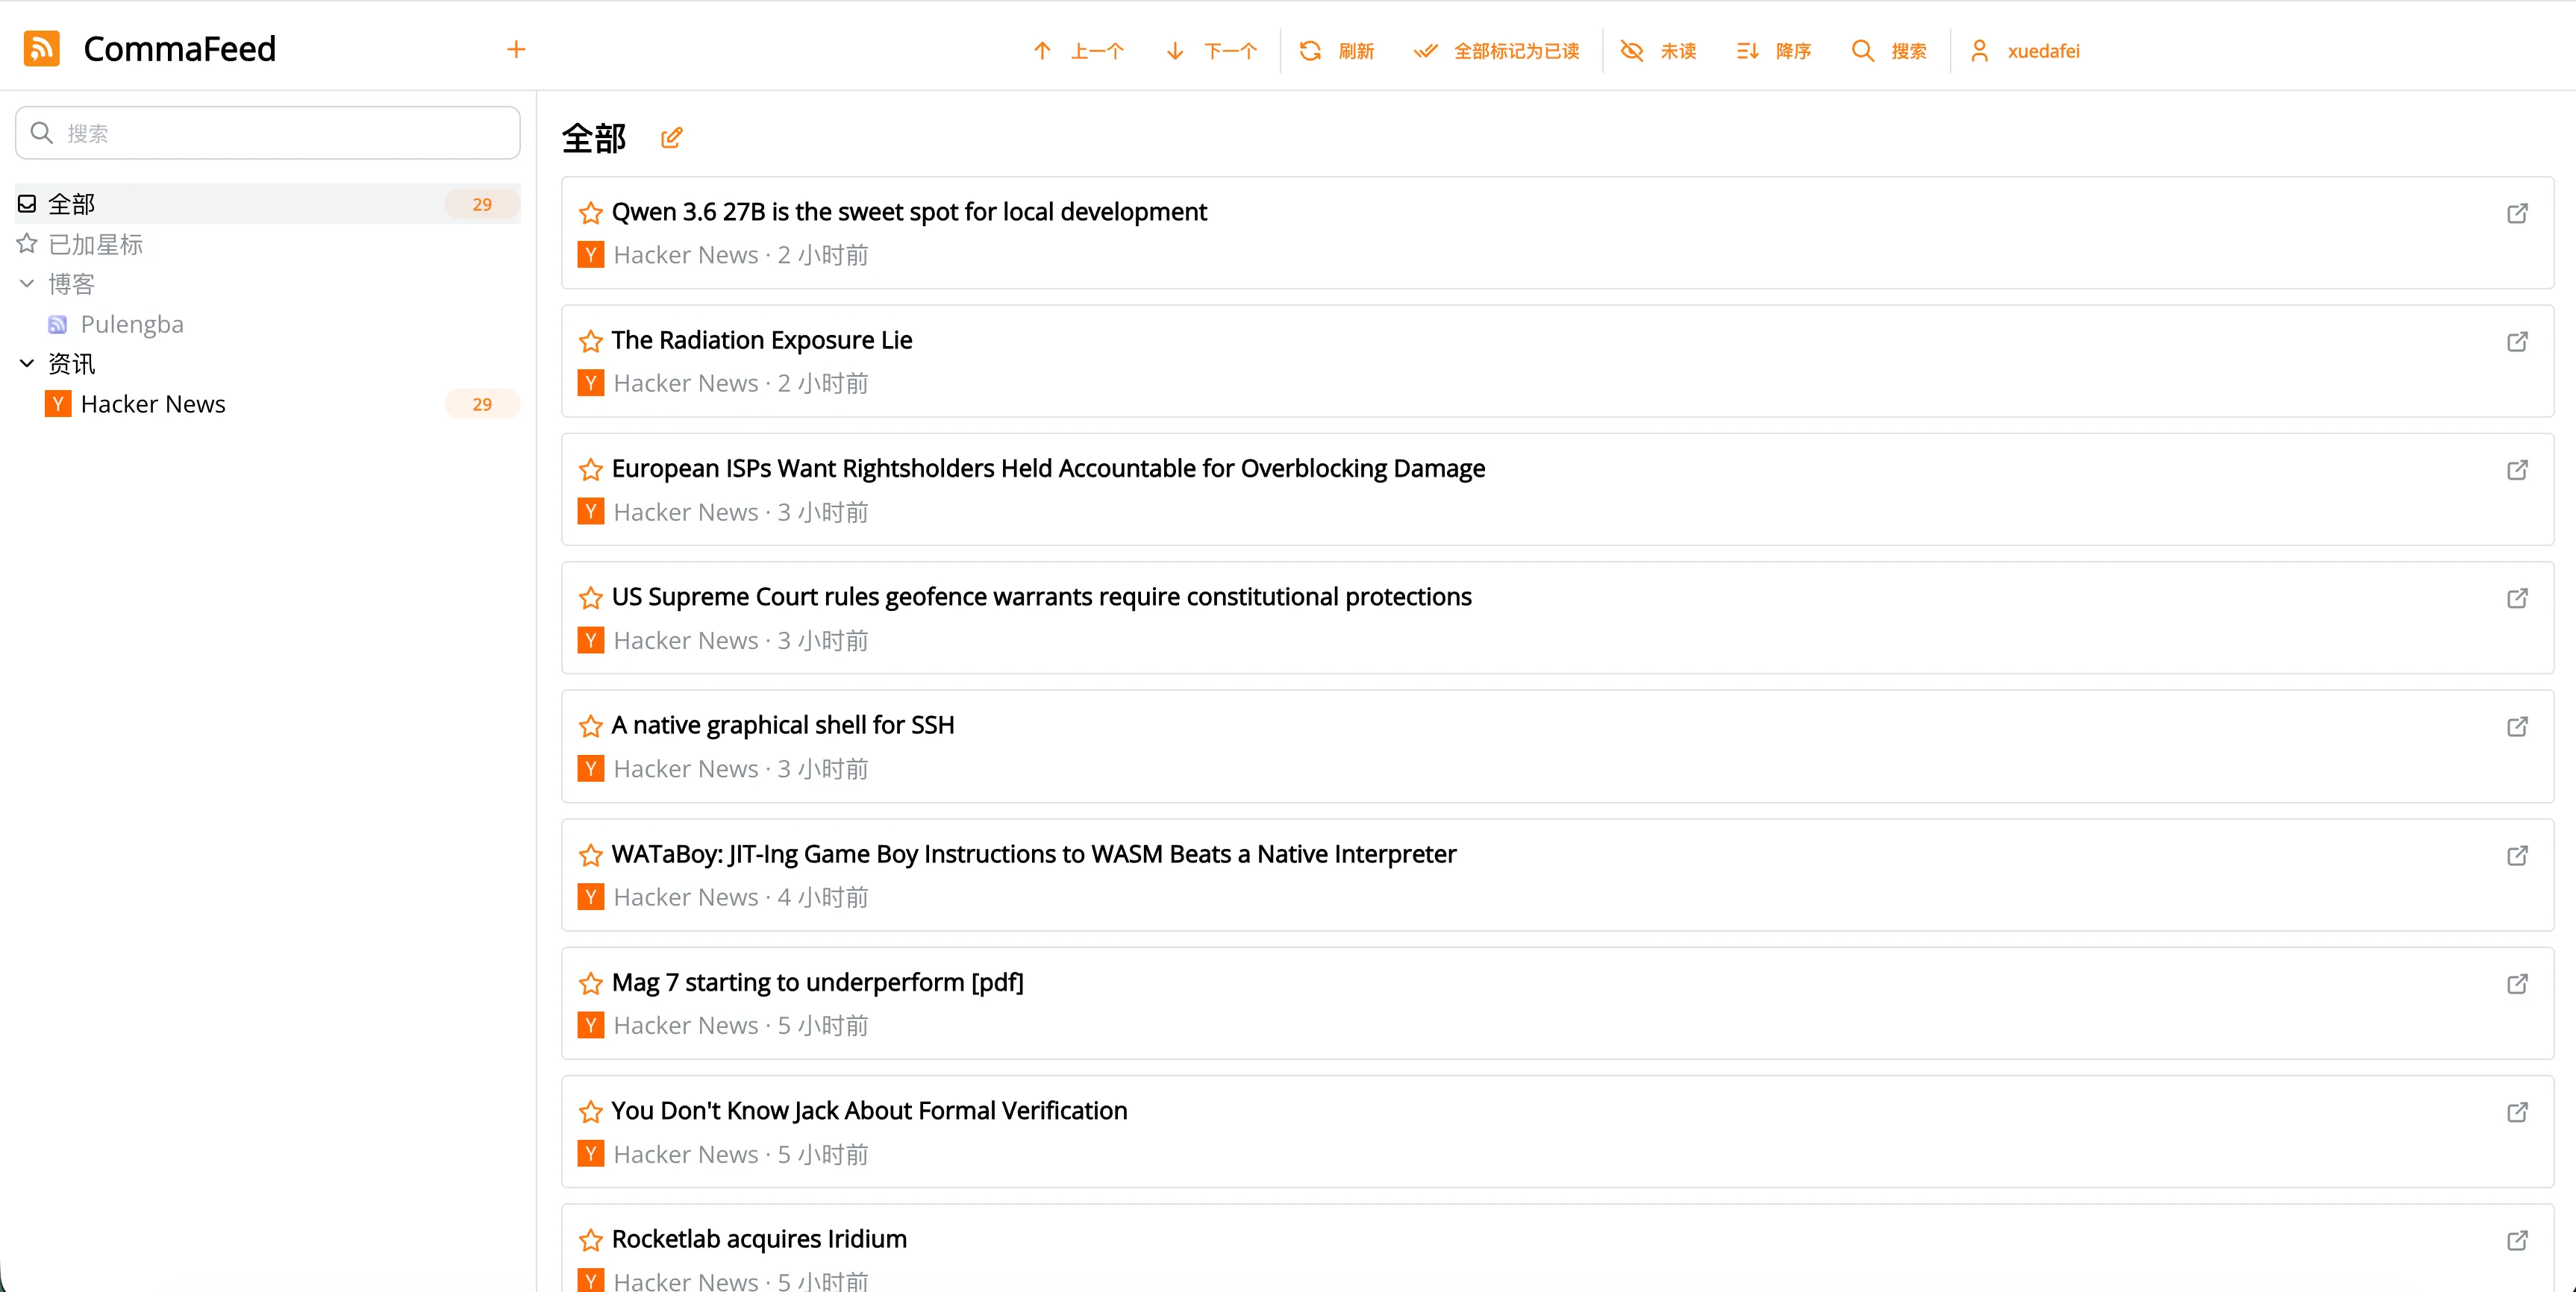The image size is (2576, 1292).
Task: Star the native graphical shell for SSH entry
Action: coord(591,726)
